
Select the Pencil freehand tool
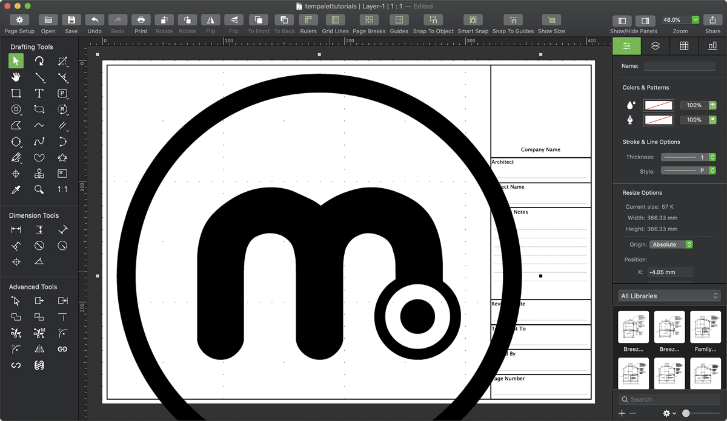tap(16, 158)
